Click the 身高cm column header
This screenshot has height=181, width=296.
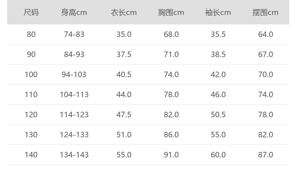pyautogui.click(x=74, y=13)
